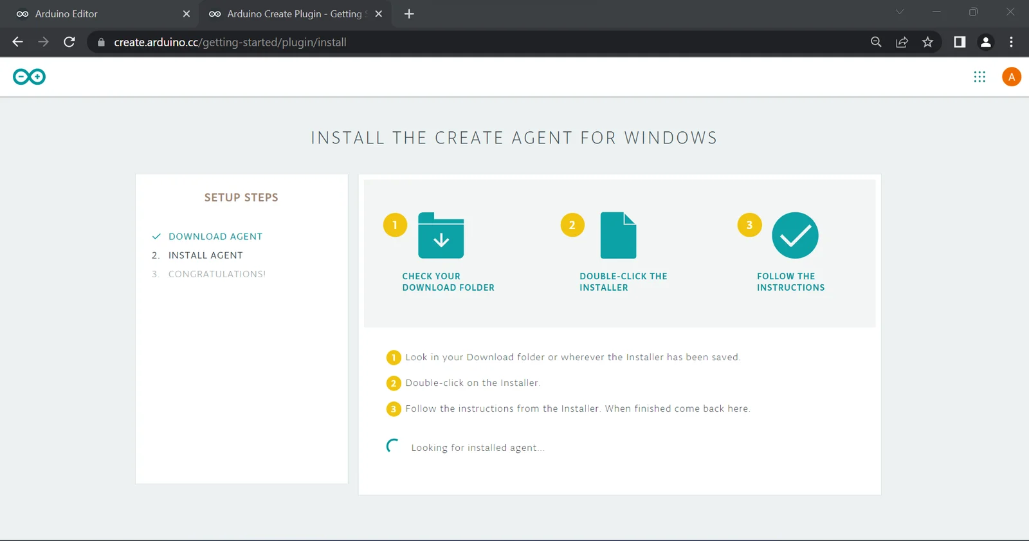Open Chrome three-dot menu
This screenshot has height=541, width=1029.
tap(1011, 42)
